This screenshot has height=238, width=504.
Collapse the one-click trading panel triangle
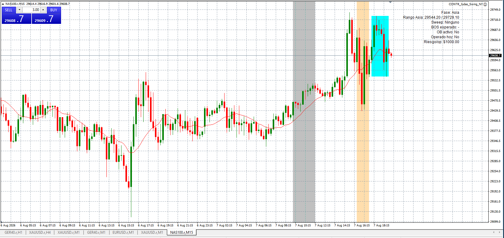(3, 4)
